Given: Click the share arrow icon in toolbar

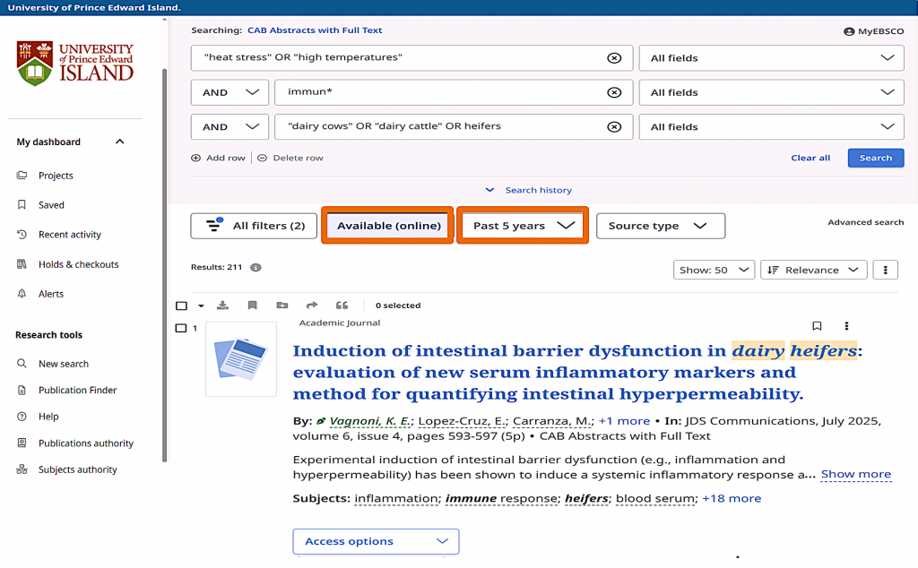Looking at the screenshot, I should [312, 306].
